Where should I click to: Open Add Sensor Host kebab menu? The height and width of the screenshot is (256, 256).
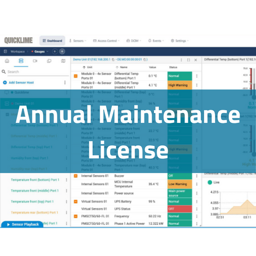point(65,82)
